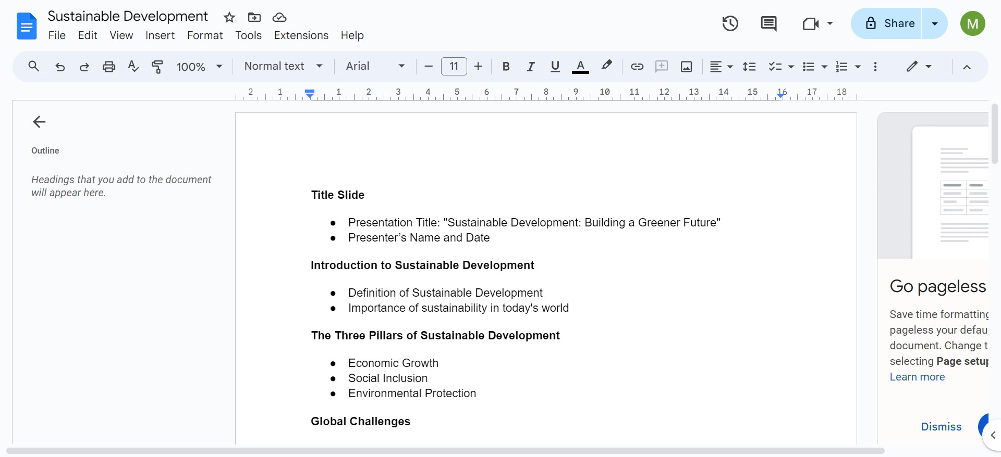Image resolution: width=1001 pixels, height=457 pixels.
Task: Open the comments panel icon
Action: pos(768,23)
